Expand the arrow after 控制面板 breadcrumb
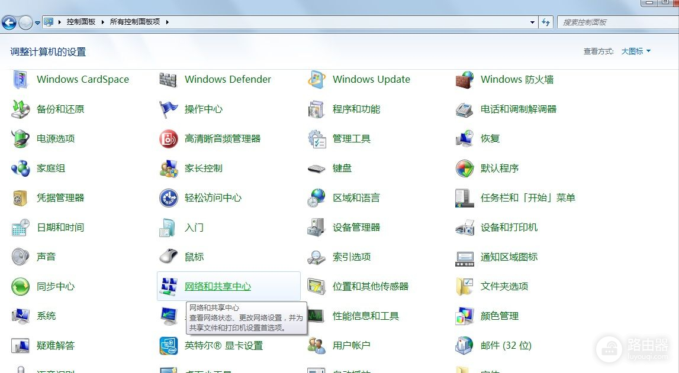Viewport: 679px width, 373px height. coord(102,22)
